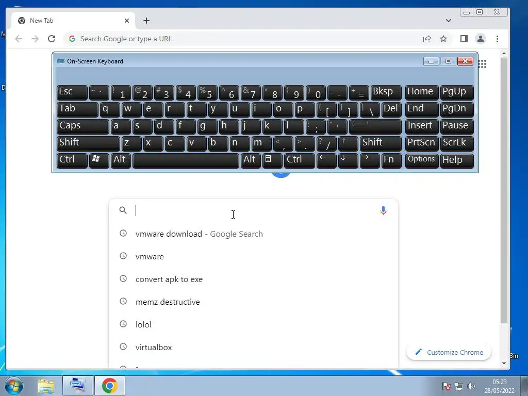Toggle the right Alt key
The width and height of the screenshot is (528, 396).
click(x=251, y=160)
